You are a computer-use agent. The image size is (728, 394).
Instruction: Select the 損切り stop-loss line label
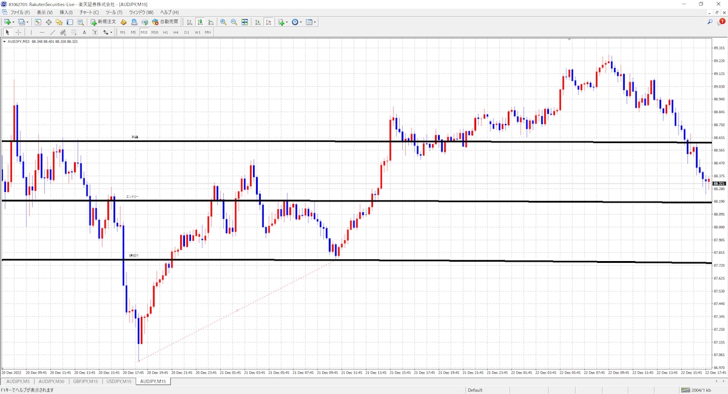click(x=134, y=256)
